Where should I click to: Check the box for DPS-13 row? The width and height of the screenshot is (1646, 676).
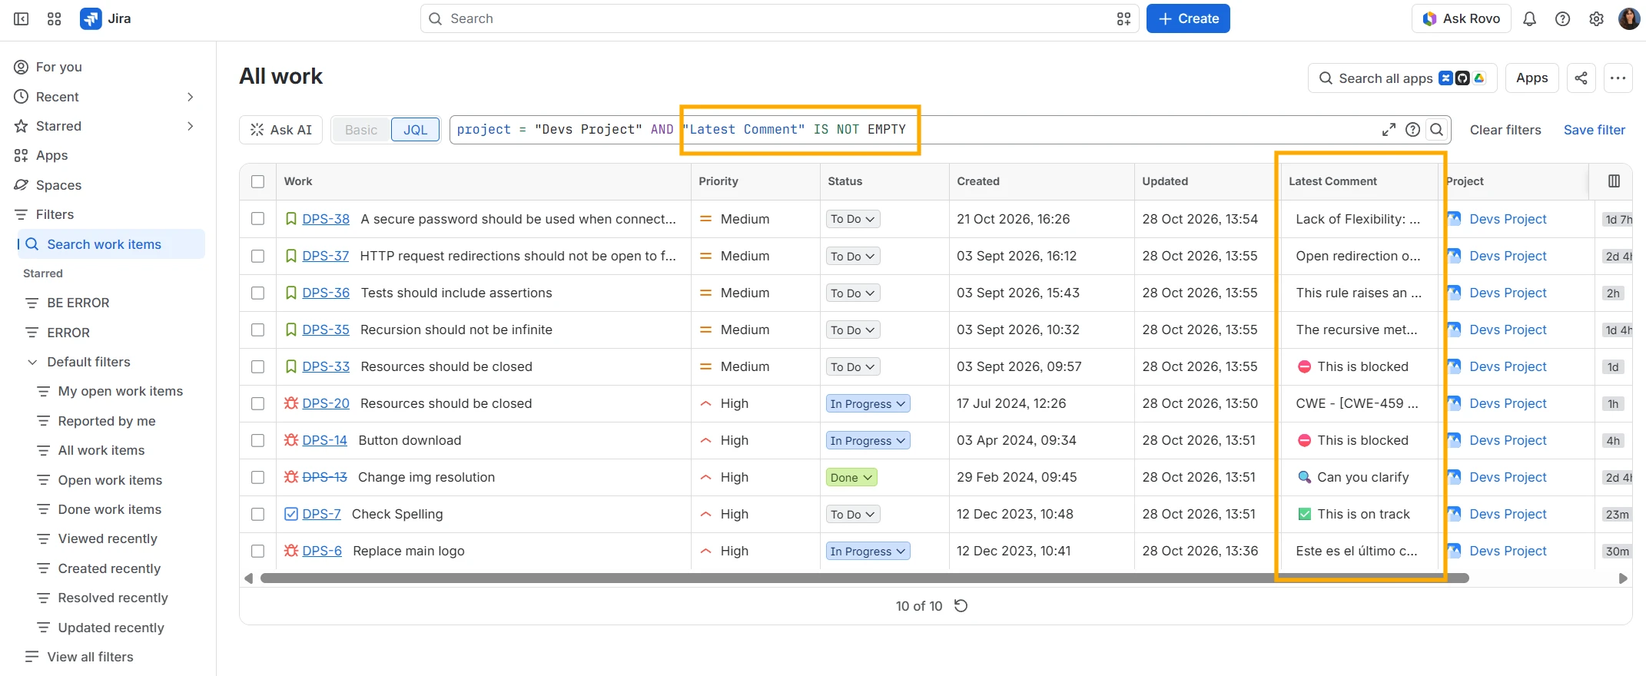pos(257,477)
